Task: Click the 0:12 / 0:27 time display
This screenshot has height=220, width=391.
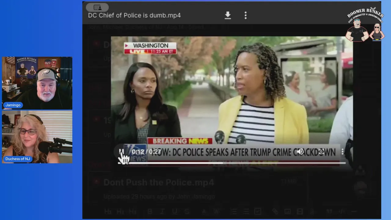Action: [146, 152]
